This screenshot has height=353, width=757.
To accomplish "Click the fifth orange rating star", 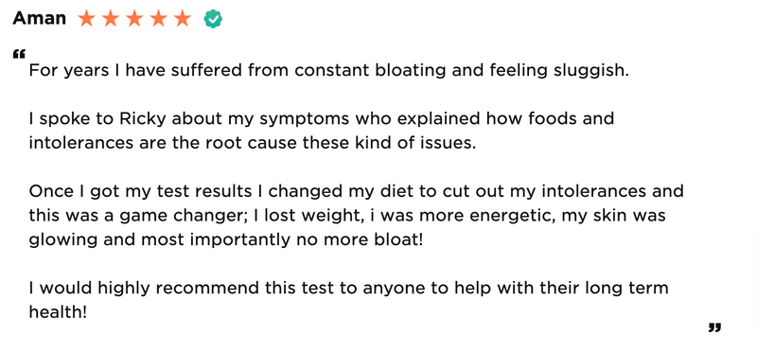I will (183, 18).
